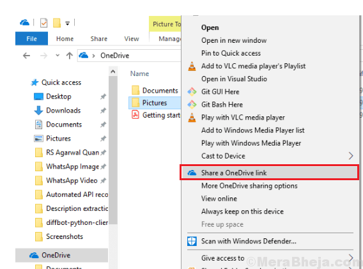Choose Share a OneDrive link

tap(270, 173)
